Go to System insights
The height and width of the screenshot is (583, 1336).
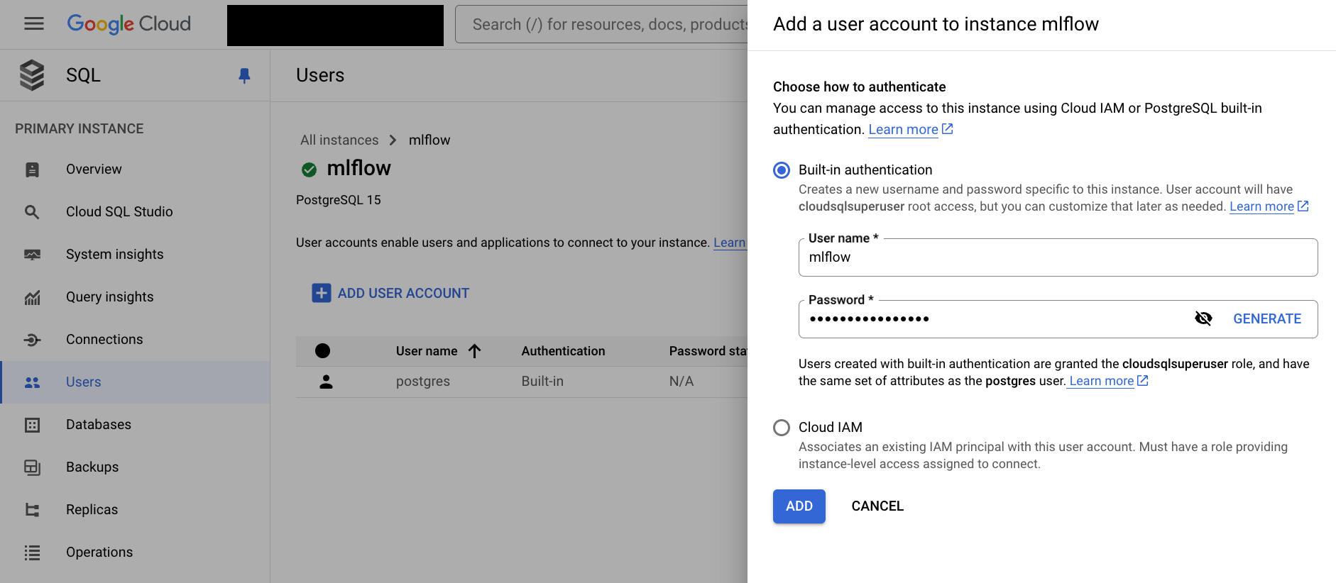[x=135, y=255]
